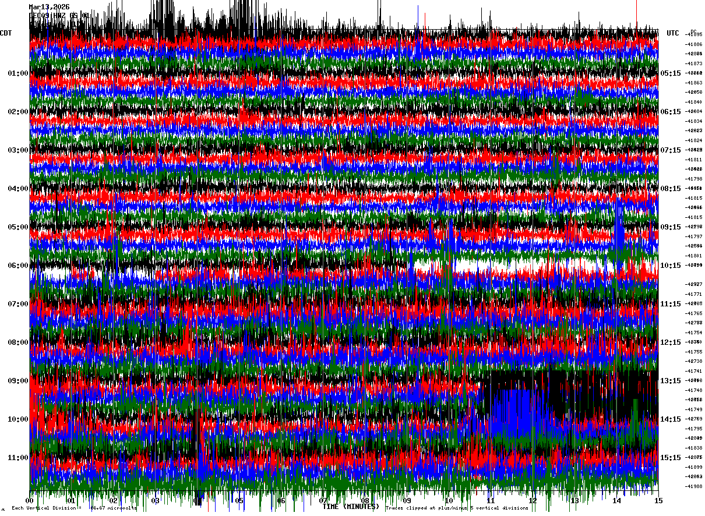
Task: Click minute tick 05 on time axis
Action: [239, 500]
